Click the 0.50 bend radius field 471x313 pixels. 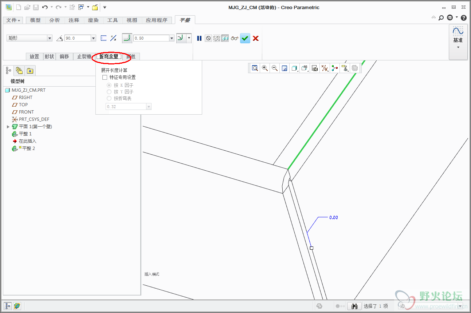[151, 38]
